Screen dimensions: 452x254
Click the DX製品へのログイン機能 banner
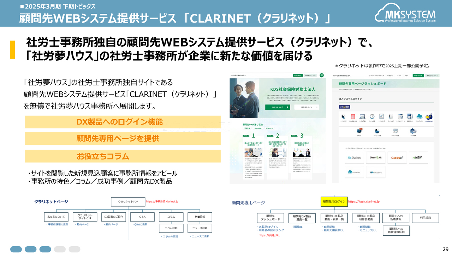tap(123, 122)
